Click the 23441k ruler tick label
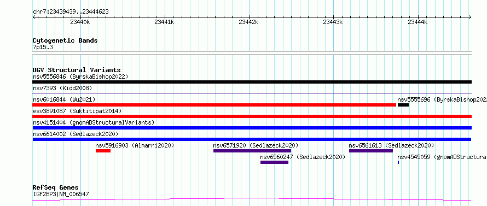Viewport: 487px width, 206px height. (x=164, y=22)
